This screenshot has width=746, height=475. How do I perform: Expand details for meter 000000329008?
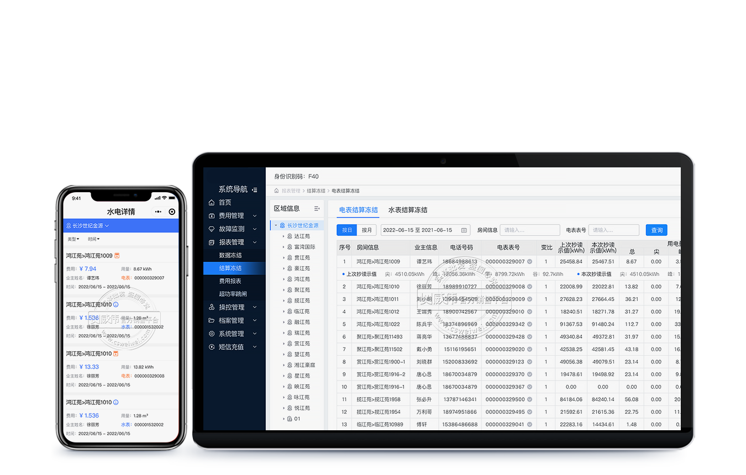pyautogui.click(x=529, y=287)
